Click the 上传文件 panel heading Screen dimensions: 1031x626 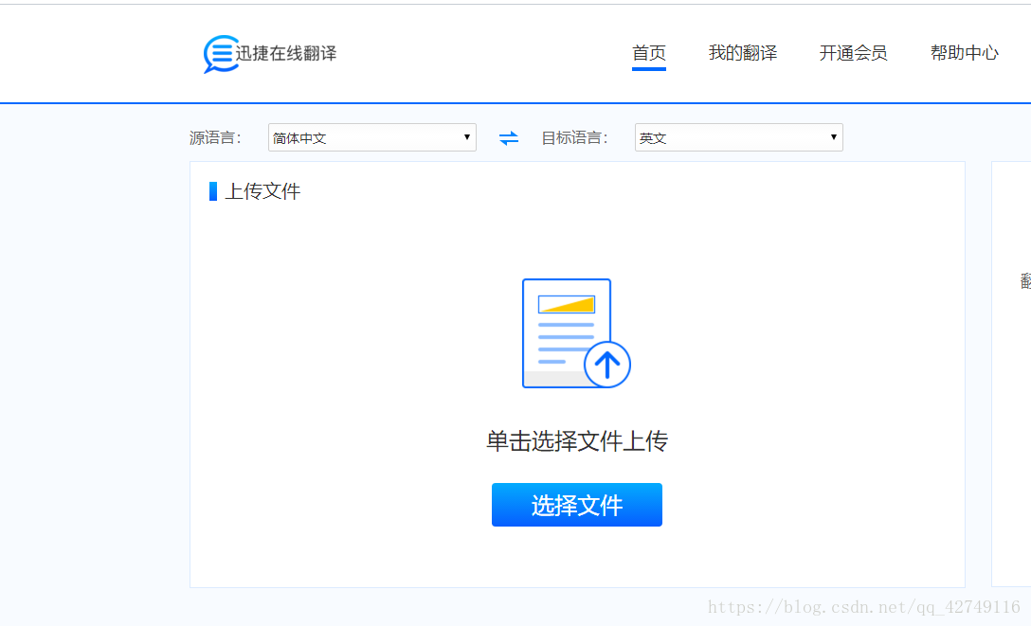click(x=262, y=191)
